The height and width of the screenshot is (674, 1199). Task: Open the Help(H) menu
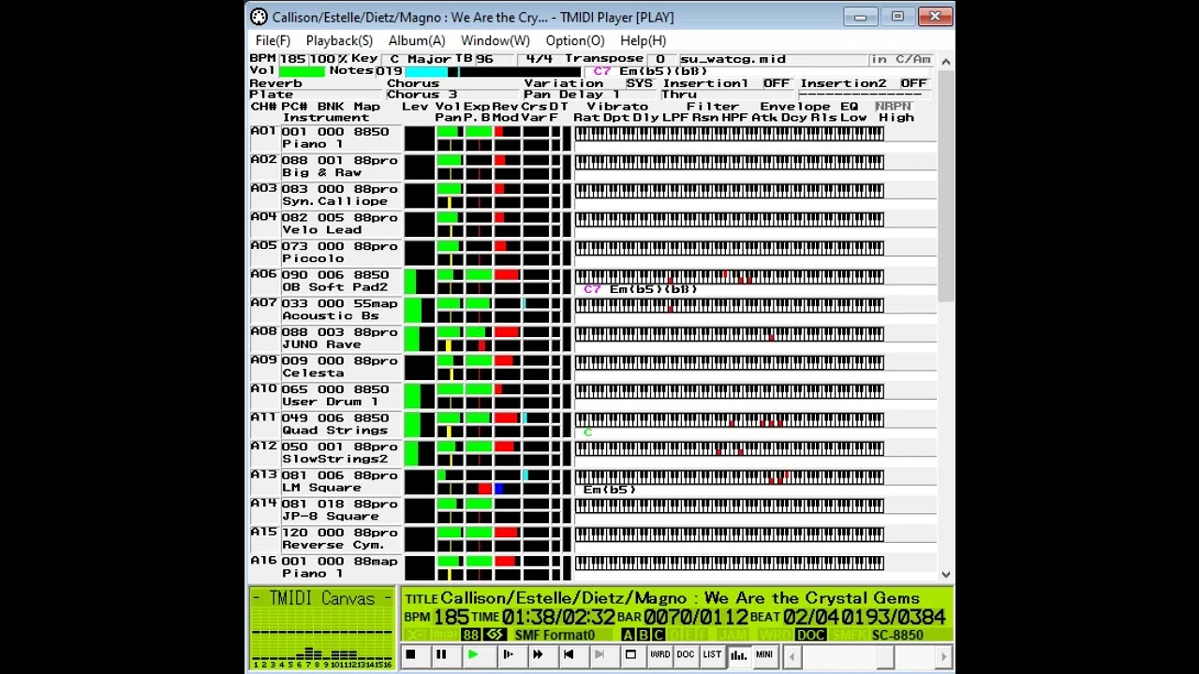point(643,40)
